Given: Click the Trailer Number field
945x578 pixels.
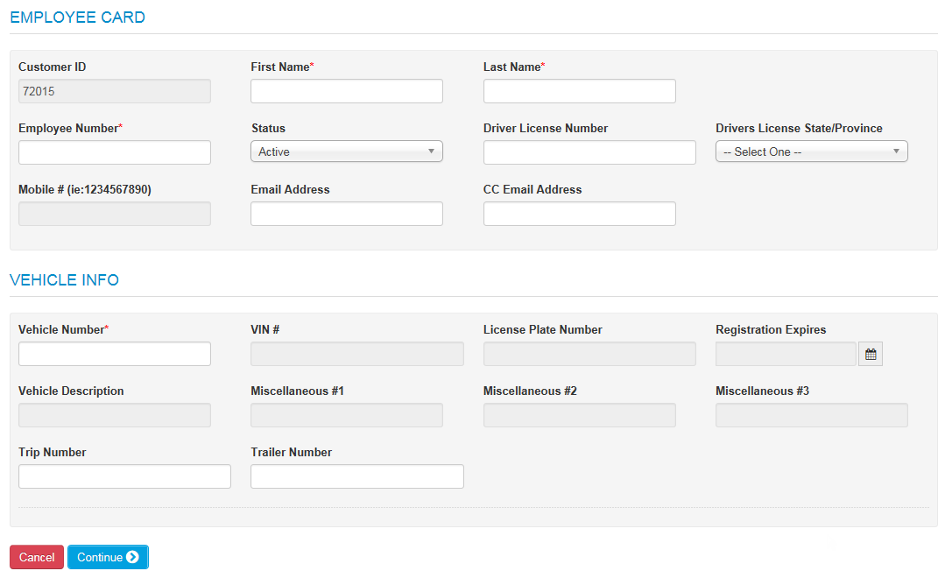Looking at the screenshot, I should click(356, 476).
